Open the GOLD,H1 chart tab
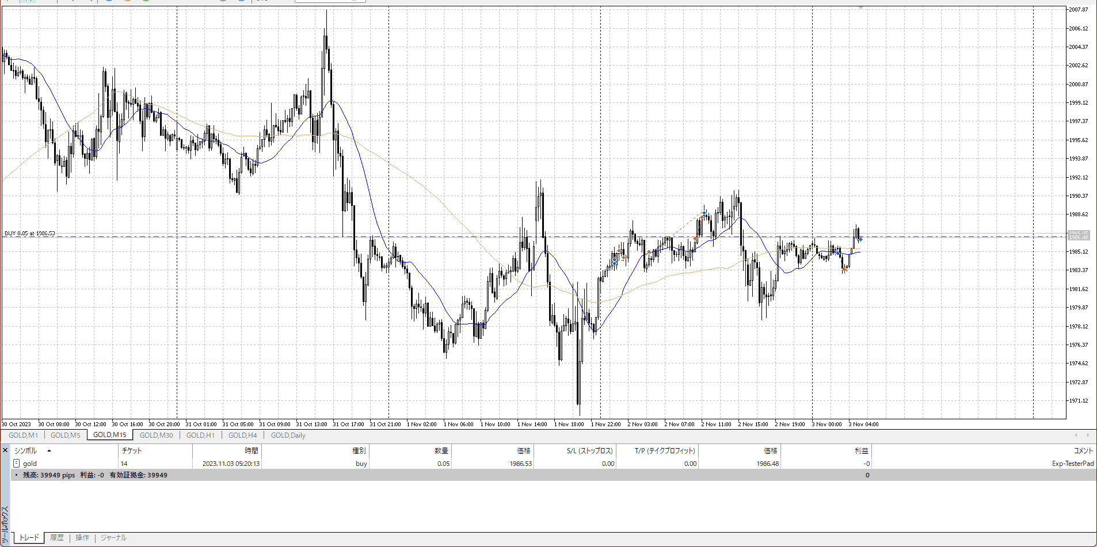1097x547 pixels. 200,435
